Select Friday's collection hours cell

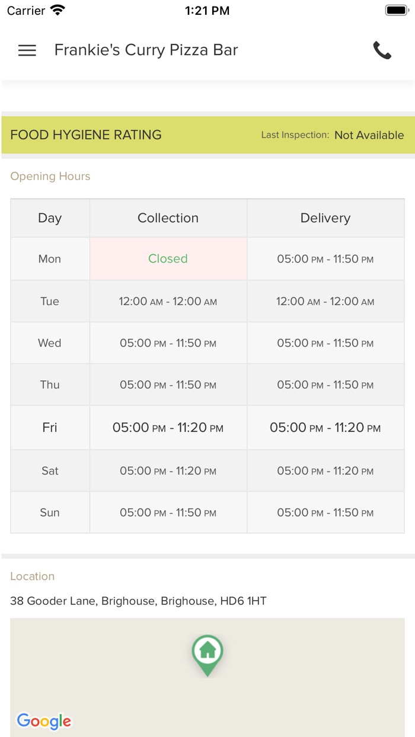tap(168, 428)
